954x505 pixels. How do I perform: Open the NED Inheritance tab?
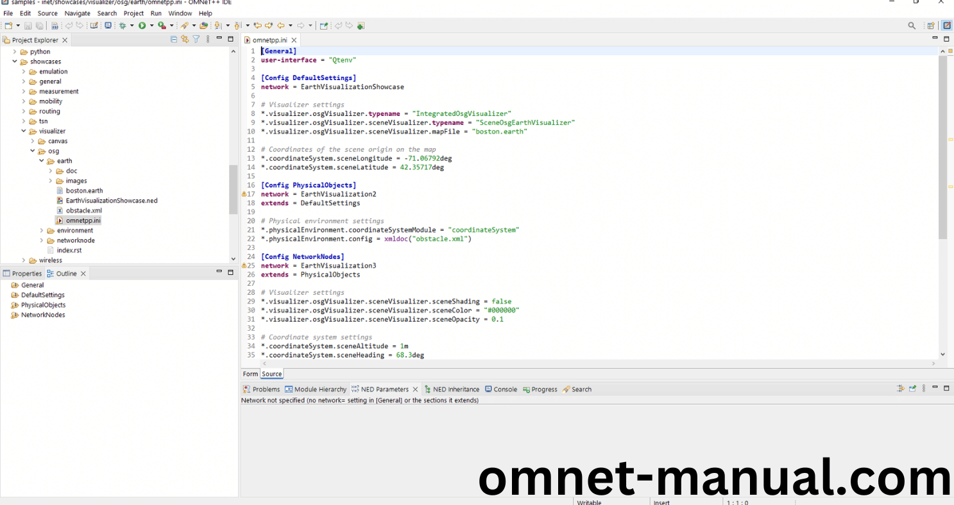click(x=451, y=389)
